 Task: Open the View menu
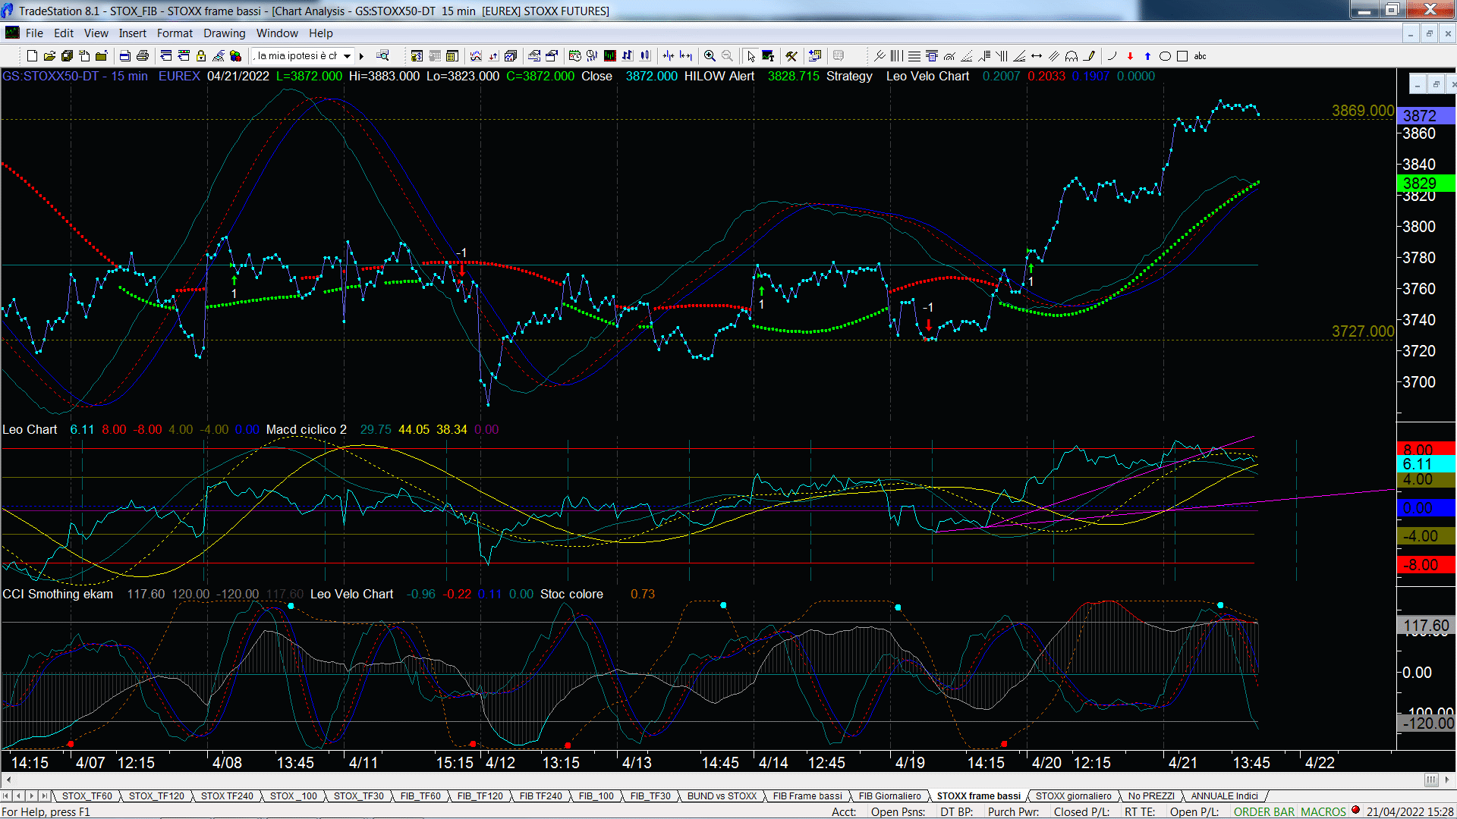[x=96, y=33]
